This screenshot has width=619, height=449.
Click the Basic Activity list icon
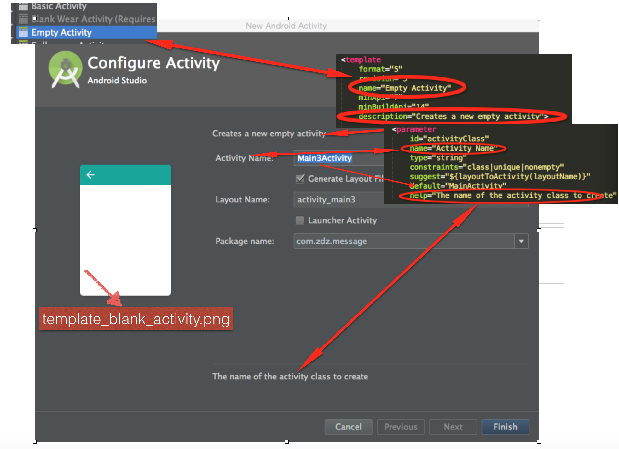[x=23, y=7]
